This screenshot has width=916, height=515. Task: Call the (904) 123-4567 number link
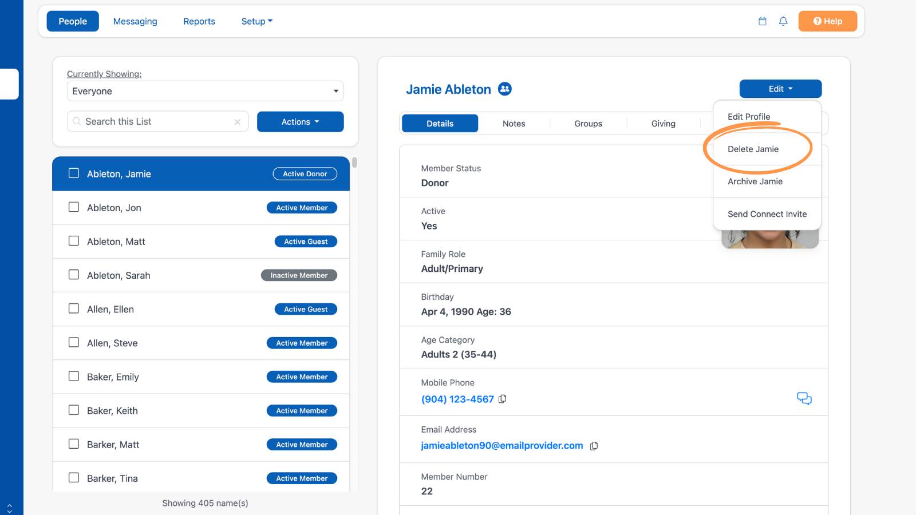pyautogui.click(x=457, y=399)
